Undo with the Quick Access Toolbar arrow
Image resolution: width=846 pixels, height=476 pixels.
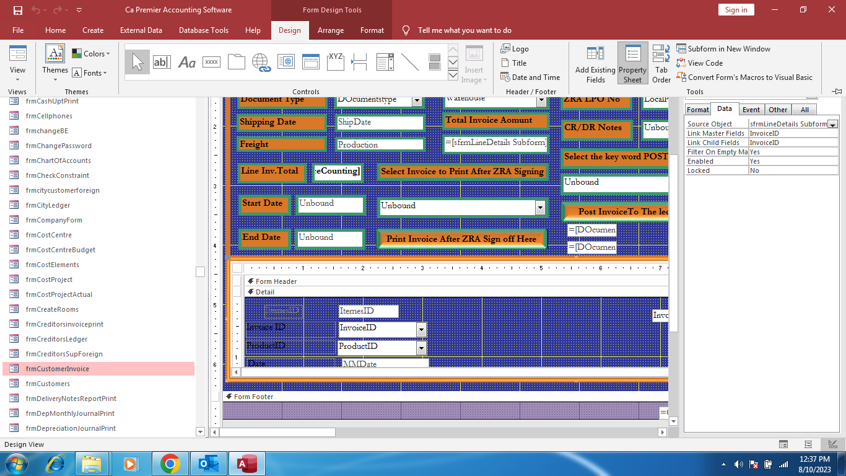pyautogui.click(x=36, y=10)
